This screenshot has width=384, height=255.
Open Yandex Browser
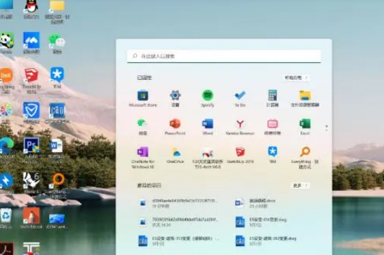pos(240,127)
